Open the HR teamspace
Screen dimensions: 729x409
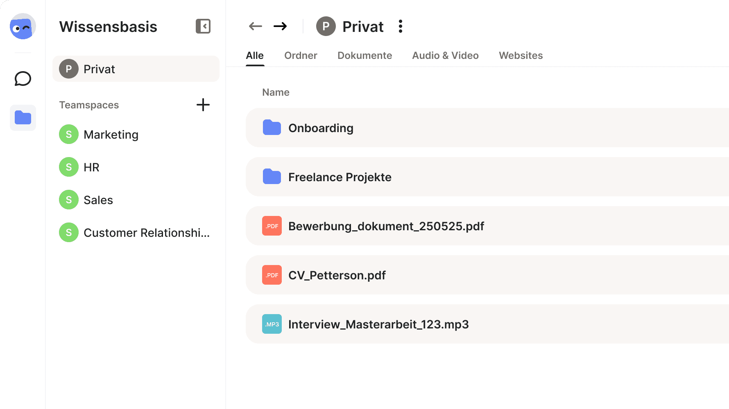(x=91, y=167)
